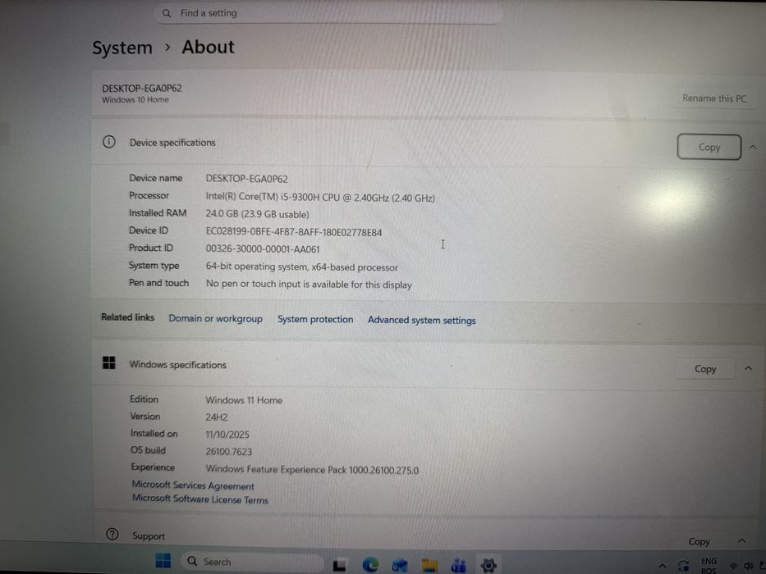The height and width of the screenshot is (574, 766).
Task: Click the About page heading
Action: pos(208,47)
